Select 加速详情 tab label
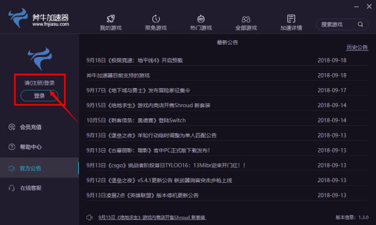376x225 pixels. click(x=291, y=28)
